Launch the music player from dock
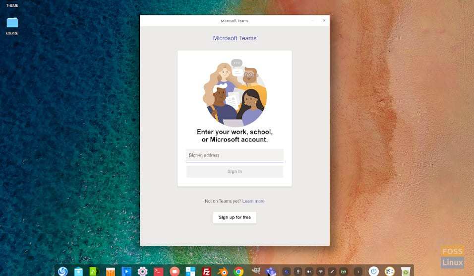474x276 pixels. pos(94,271)
